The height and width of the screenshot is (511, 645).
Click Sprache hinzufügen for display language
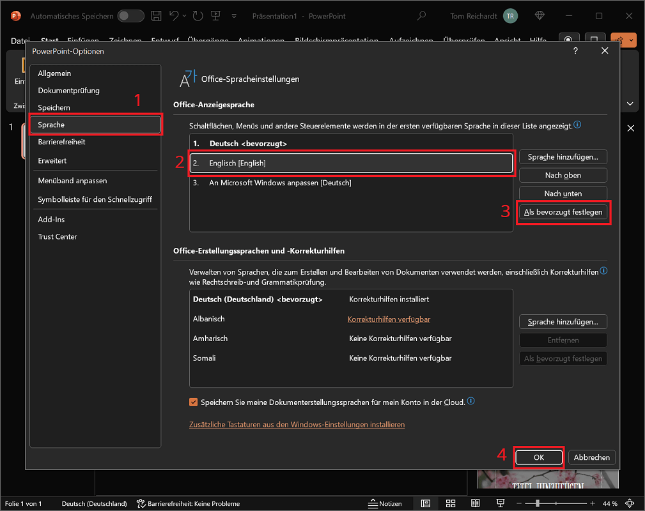point(563,157)
